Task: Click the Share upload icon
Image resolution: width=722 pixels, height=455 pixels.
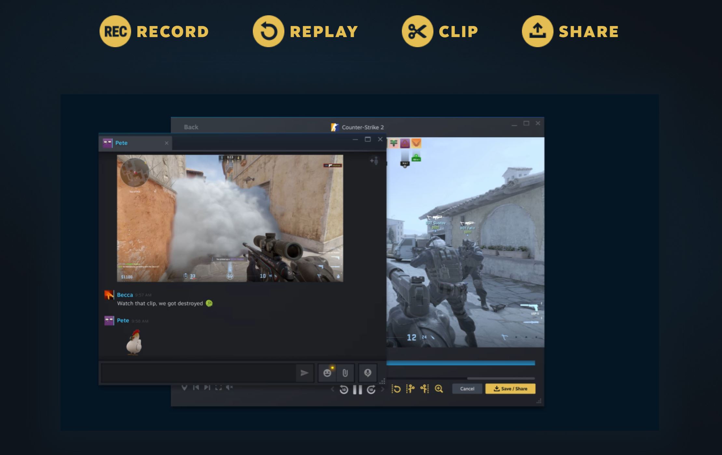Action: [x=538, y=31]
